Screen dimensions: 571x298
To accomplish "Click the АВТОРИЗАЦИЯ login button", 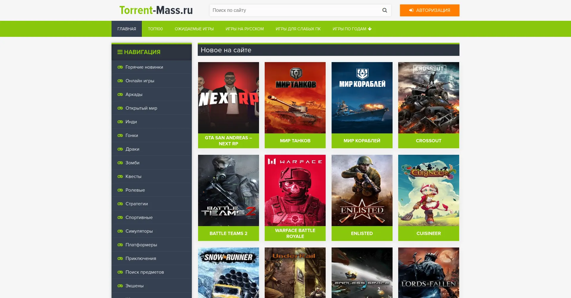I will point(430,10).
